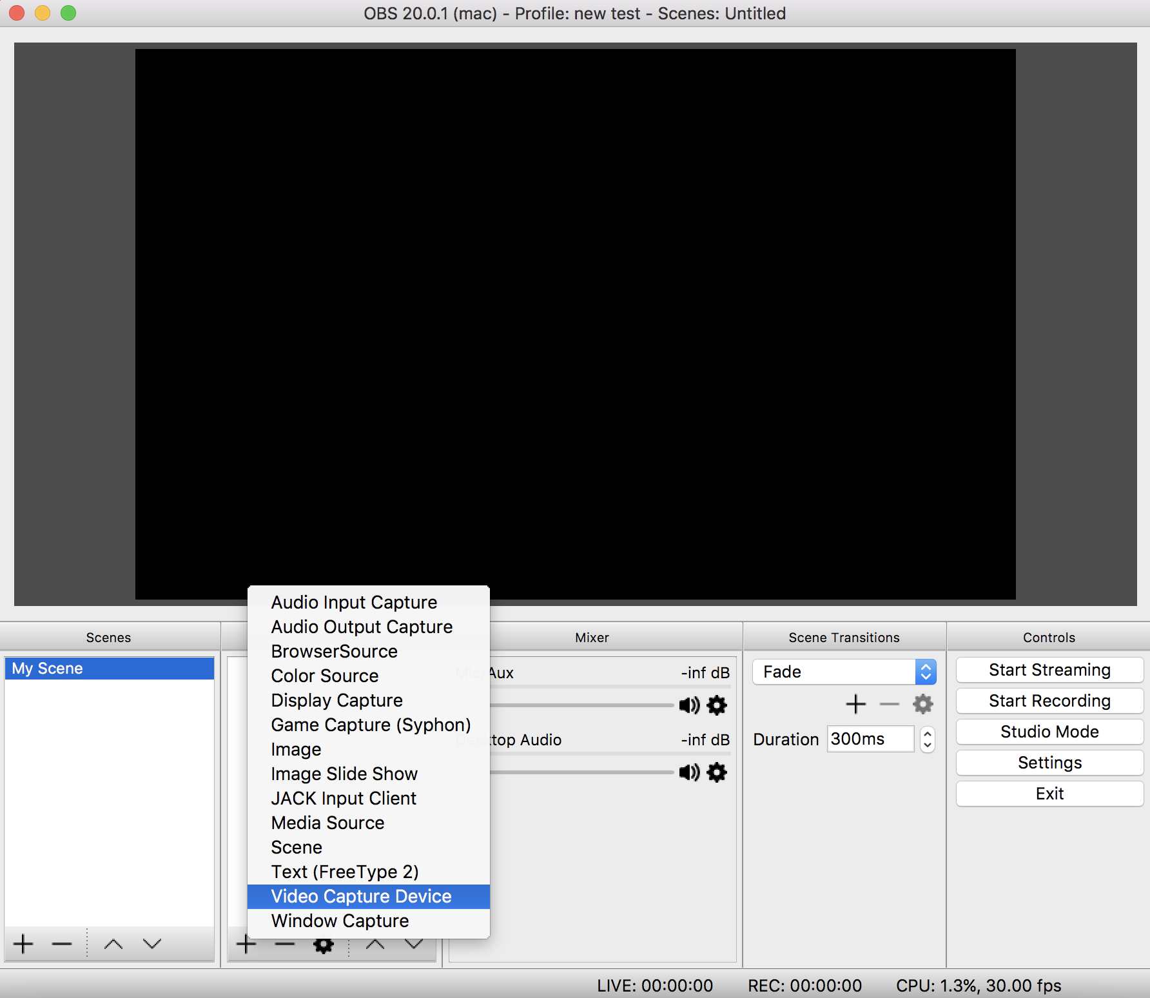This screenshot has height=998, width=1150.
Task: Pick Game Capture (Syphon) entry
Action: pyautogui.click(x=369, y=725)
